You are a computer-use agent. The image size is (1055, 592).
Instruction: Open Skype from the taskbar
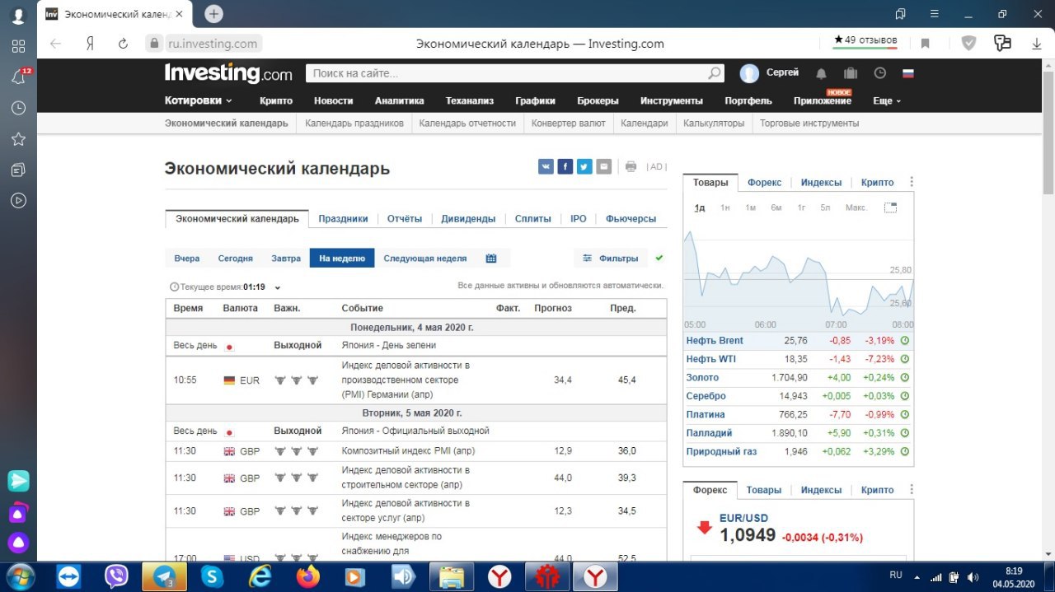212,576
